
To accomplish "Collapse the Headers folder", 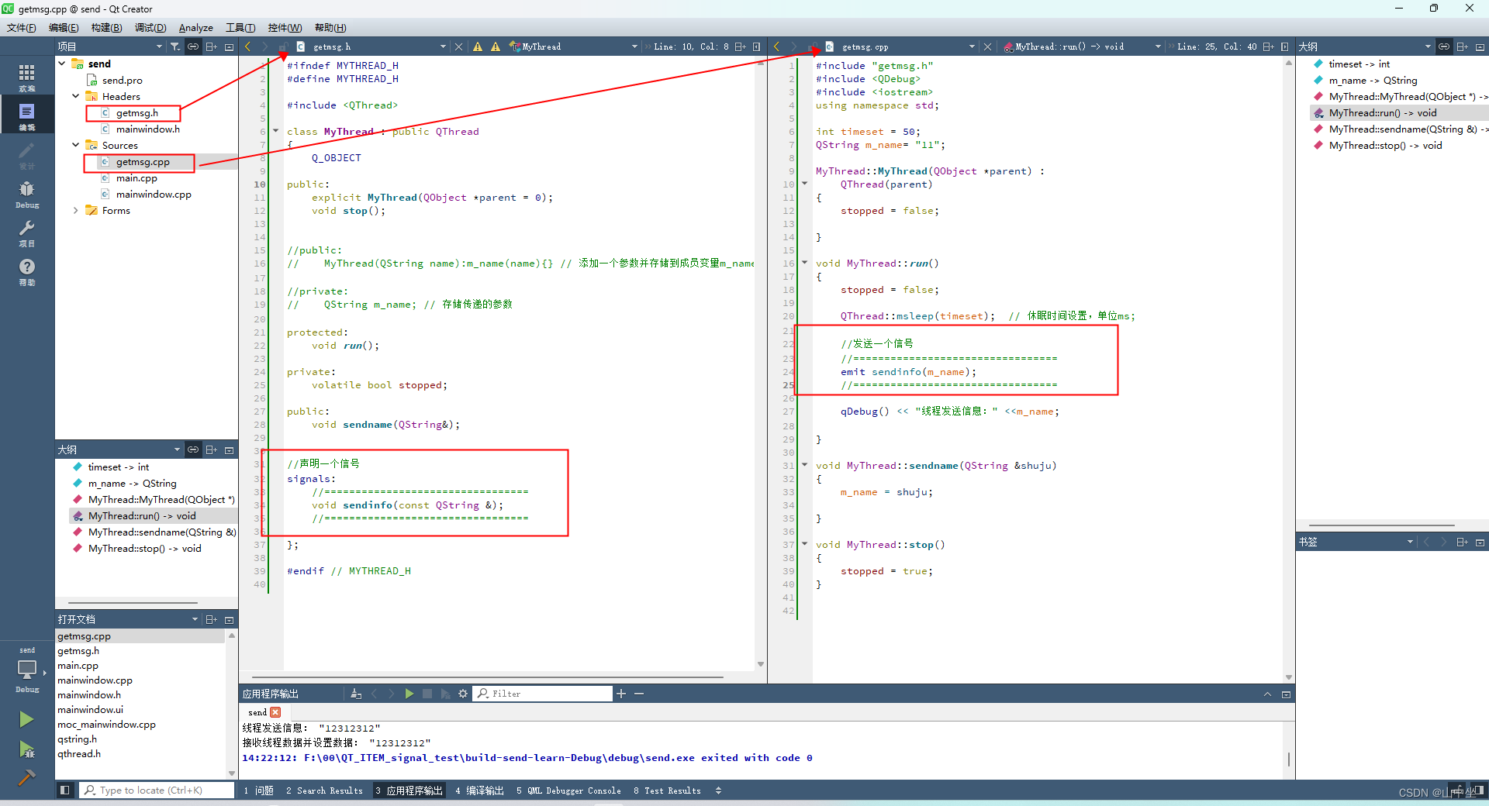I will click(x=75, y=96).
